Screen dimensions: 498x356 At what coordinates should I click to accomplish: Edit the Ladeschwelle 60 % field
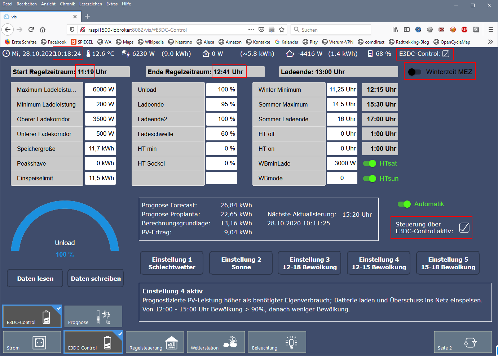click(221, 134)
